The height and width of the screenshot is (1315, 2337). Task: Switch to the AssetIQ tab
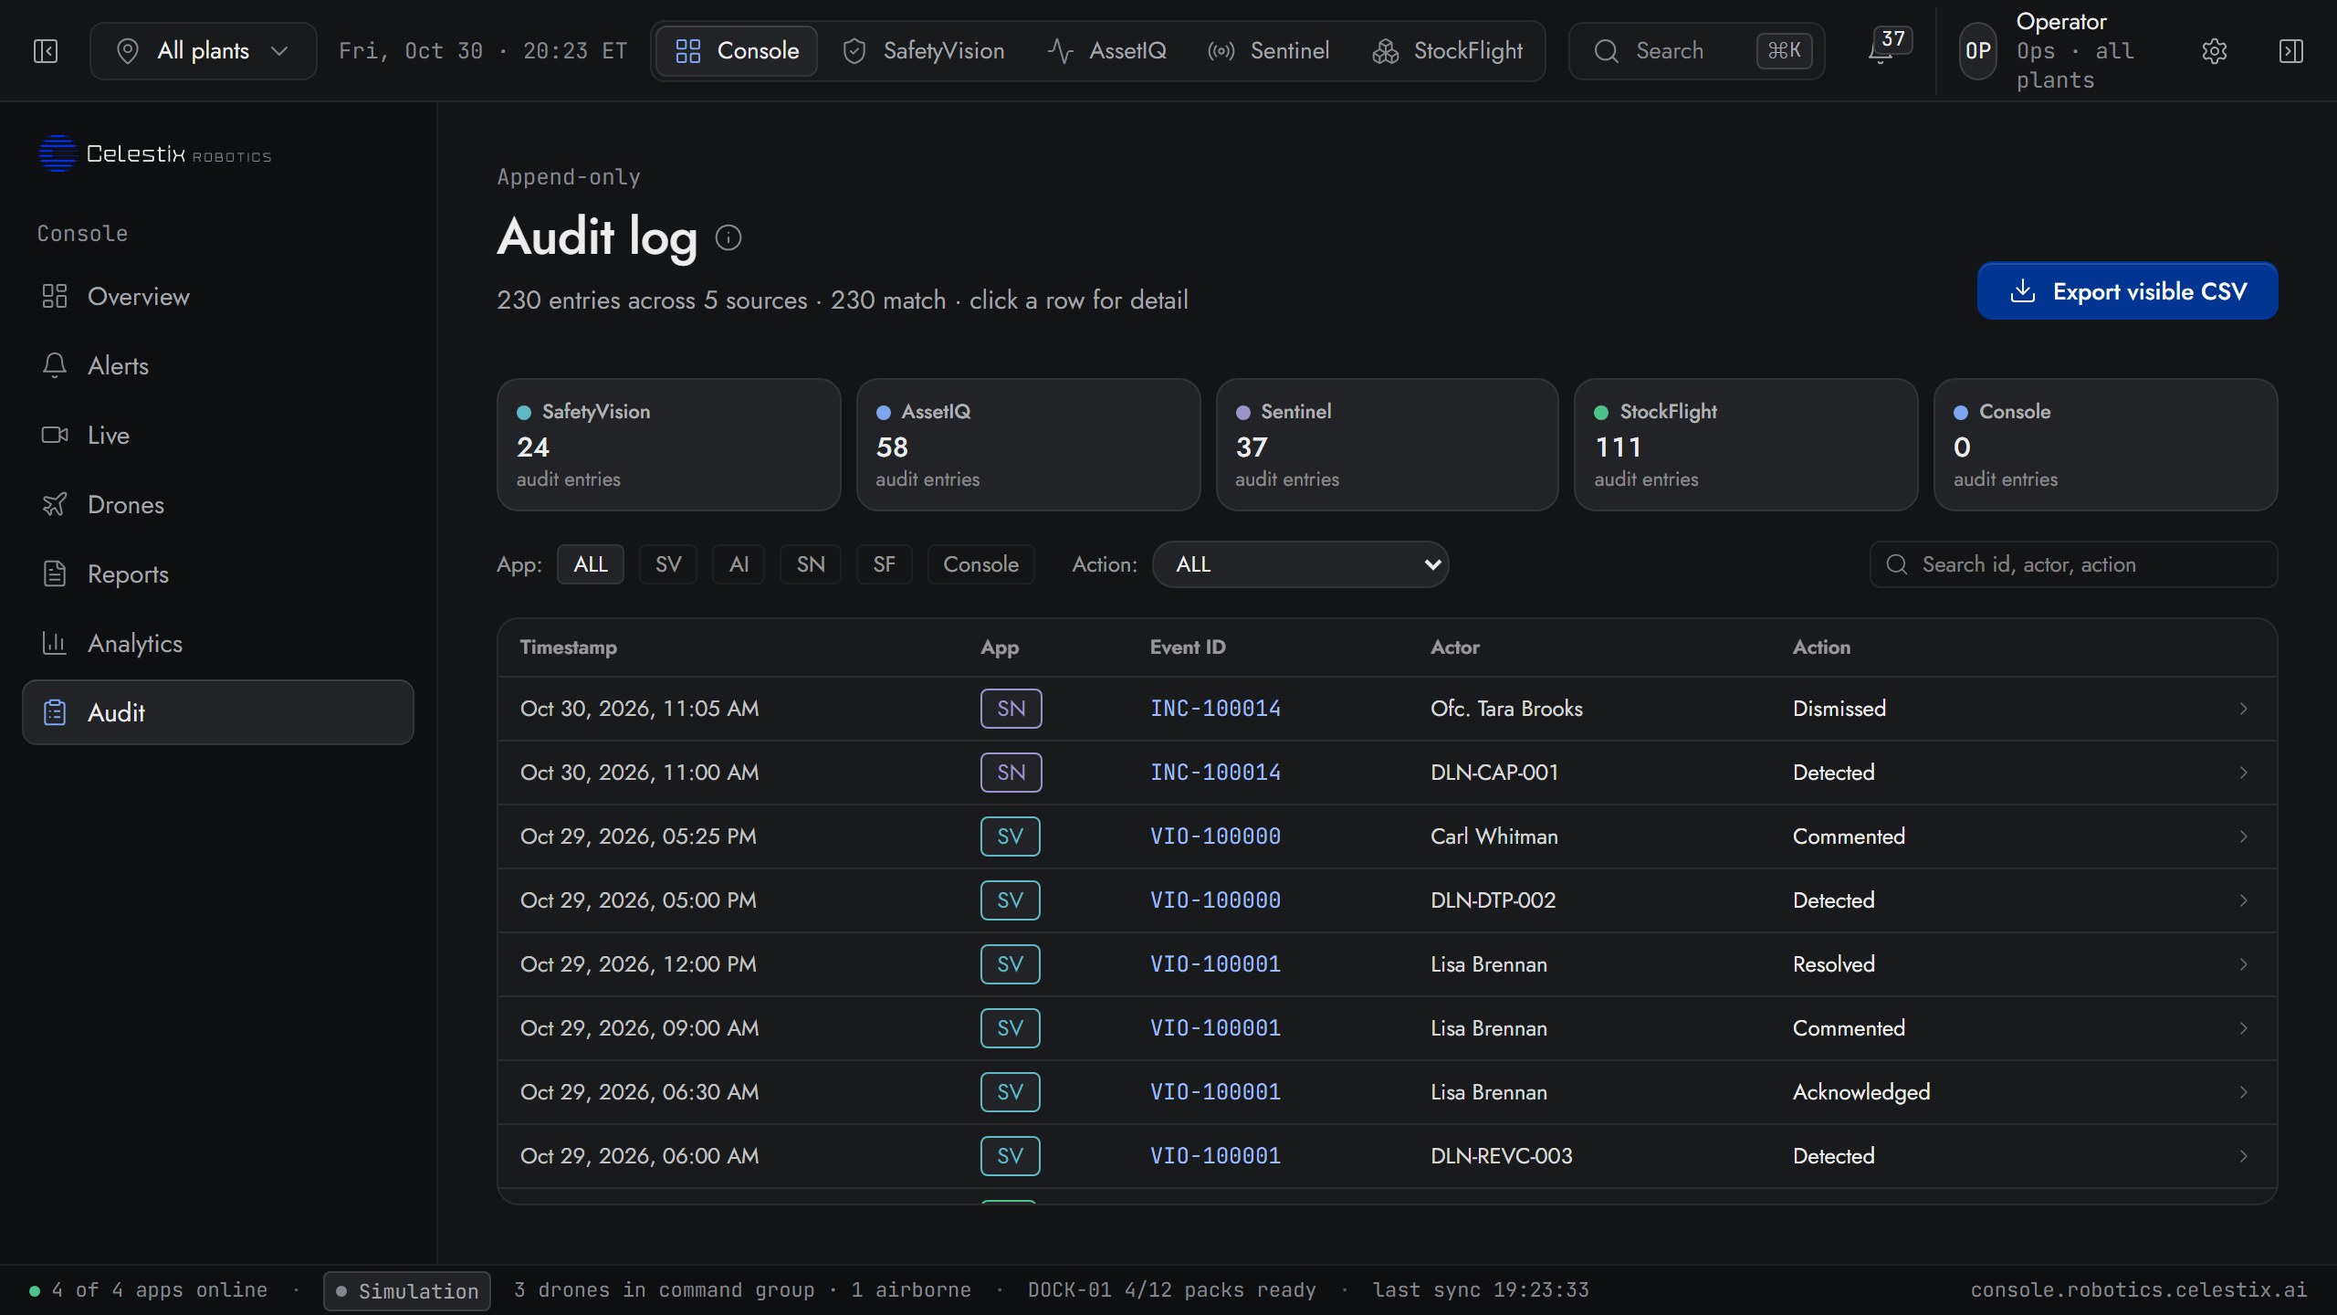(1106, 51)
